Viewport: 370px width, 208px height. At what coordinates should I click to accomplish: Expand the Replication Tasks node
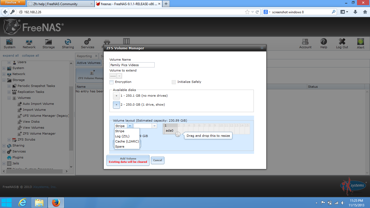pyautogui.click(x=9, y=92)
